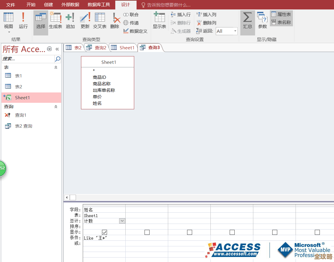
Task: Open the 计数 dropdown in the totals row
Action: (x=122, y=221)
